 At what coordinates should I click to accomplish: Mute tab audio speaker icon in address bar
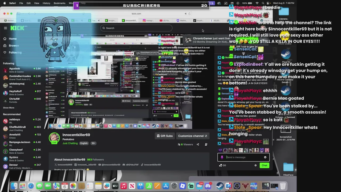pyautogui.click(x=185, y=14)
